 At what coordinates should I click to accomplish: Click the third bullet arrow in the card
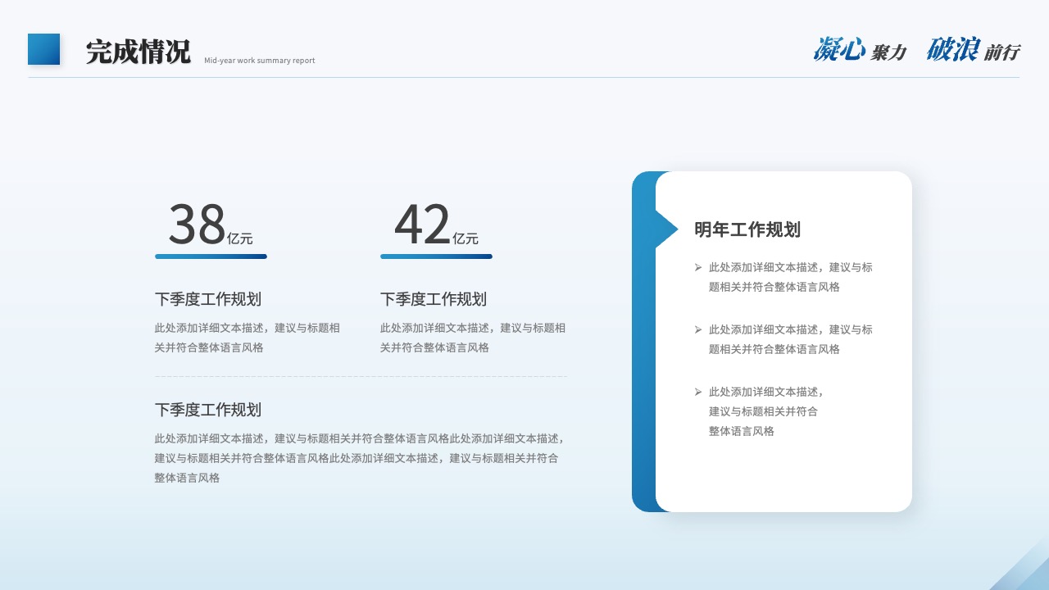click(x=698, y=392)
